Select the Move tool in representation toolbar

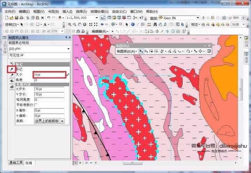200,51
